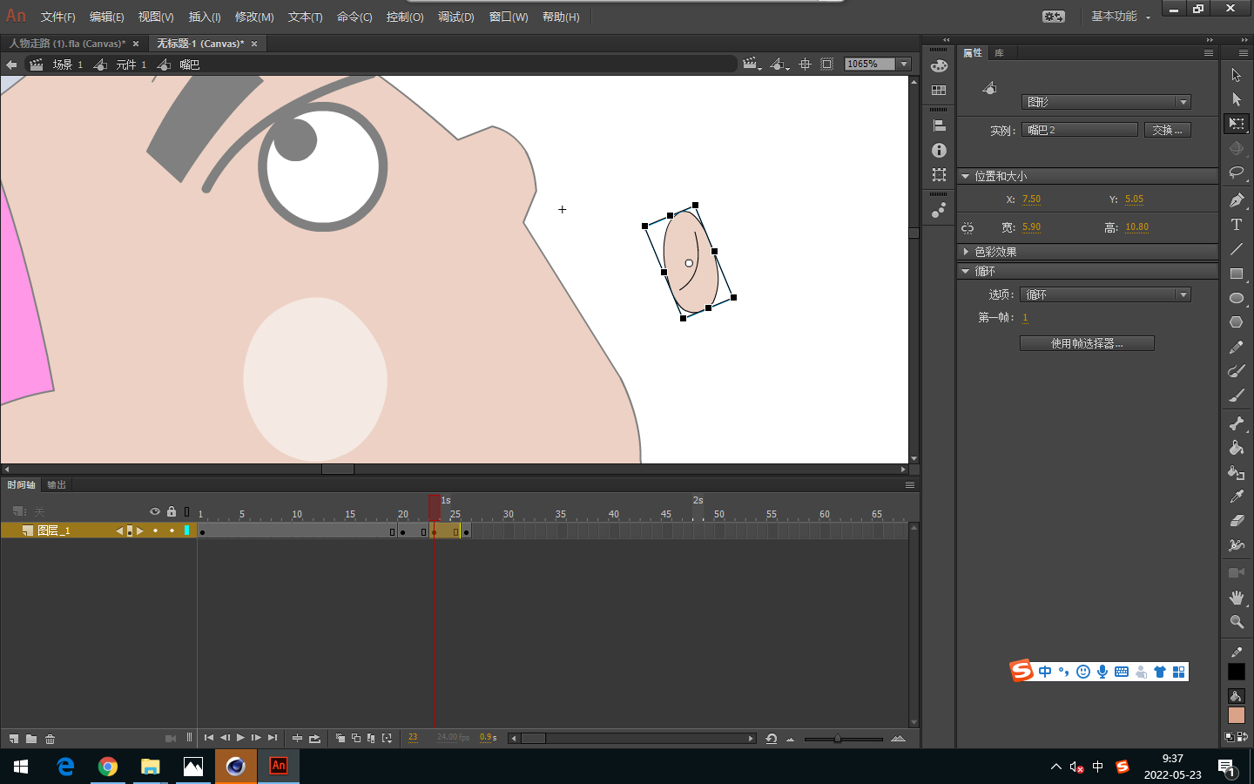This screenshot has height=784, width=1254.
Task: Select the Oval shape tool
Action: click(1236, 298)
